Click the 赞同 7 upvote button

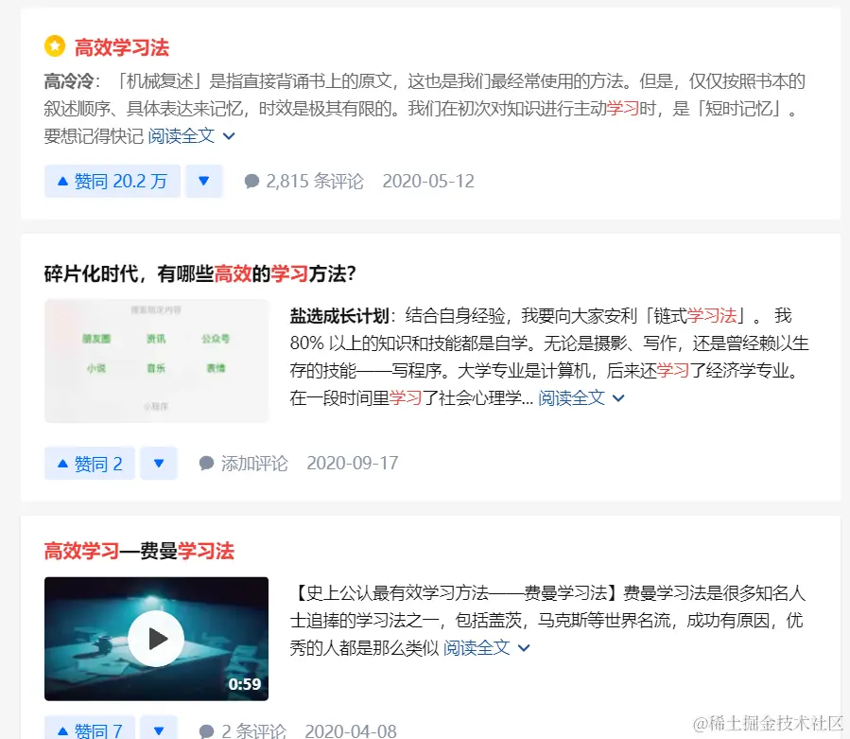pyautogui.click(x=90, y=729)
